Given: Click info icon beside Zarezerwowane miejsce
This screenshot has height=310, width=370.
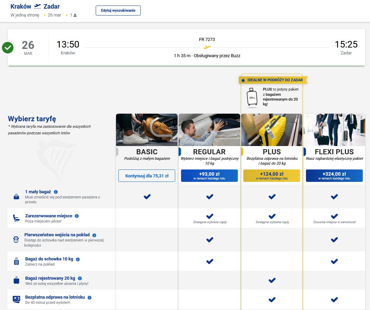Looking at the screenshot, I should (x=77, y=216).
